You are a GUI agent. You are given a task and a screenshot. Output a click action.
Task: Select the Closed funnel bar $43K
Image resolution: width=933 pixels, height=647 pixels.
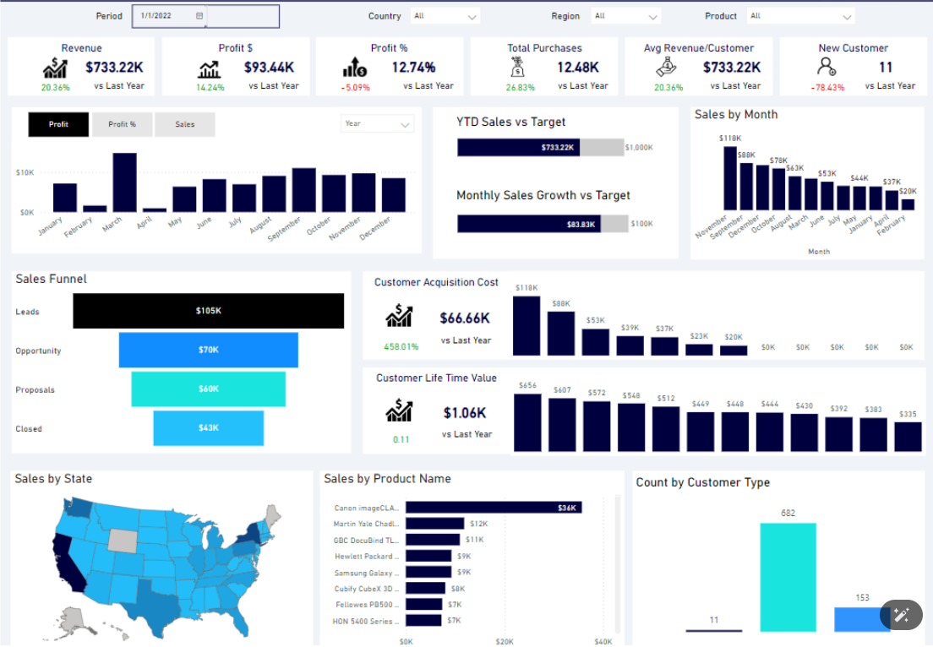(208, 427)
